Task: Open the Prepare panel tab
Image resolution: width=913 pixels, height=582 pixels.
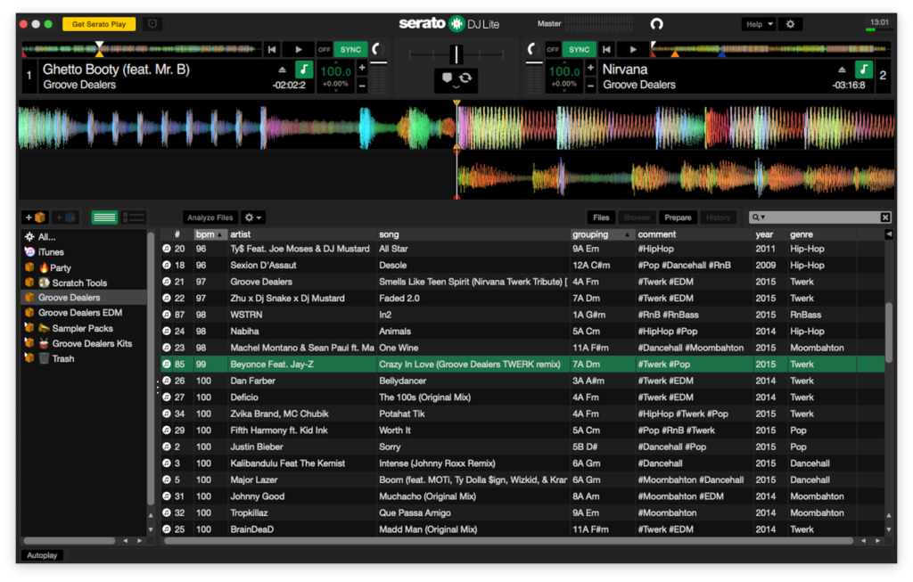Action: coord(678,217)
